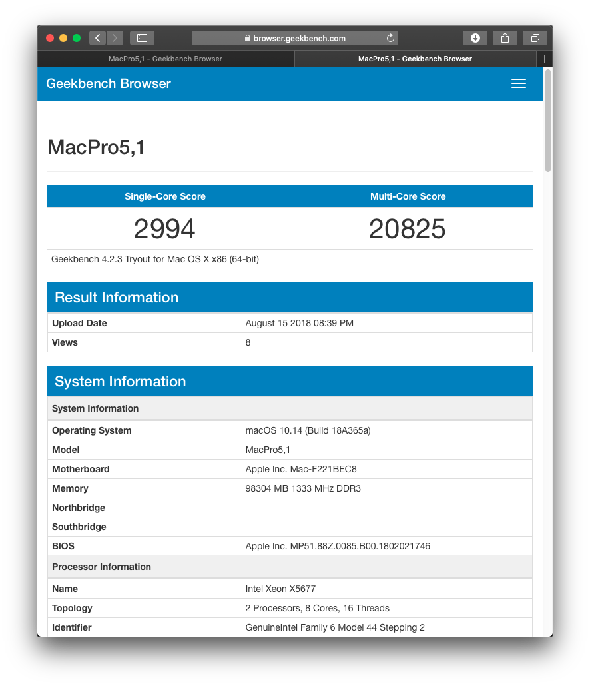Click the blue System Information section header

[x=290, y=382]
